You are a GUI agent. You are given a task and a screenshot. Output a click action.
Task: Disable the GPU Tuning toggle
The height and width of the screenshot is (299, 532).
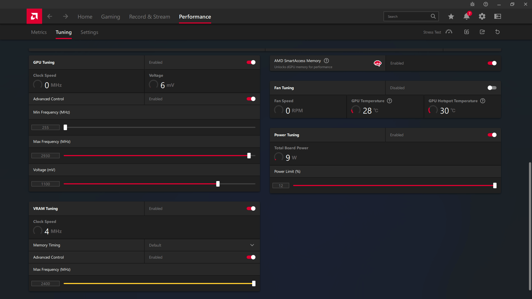click(x=251, y=62)
